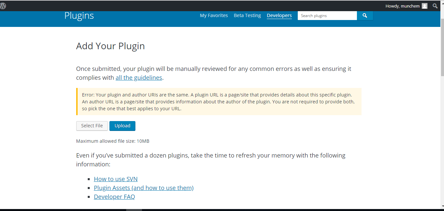This screenshot has width=444, height=211.
Task: Focus the Search plugins field
Action: point(327,15)
